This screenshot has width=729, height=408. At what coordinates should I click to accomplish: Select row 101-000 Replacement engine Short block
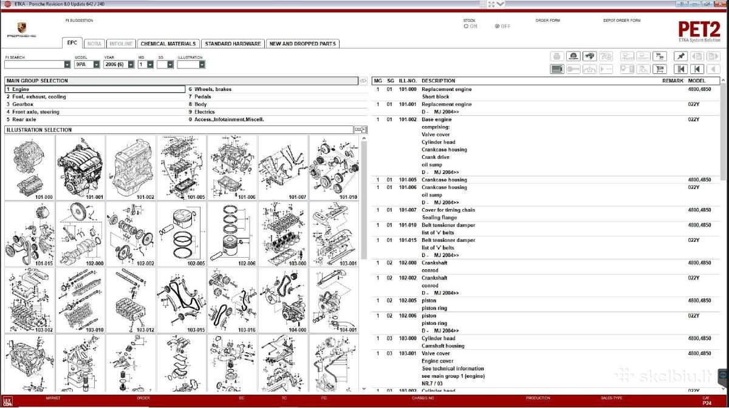click(546, 93)
